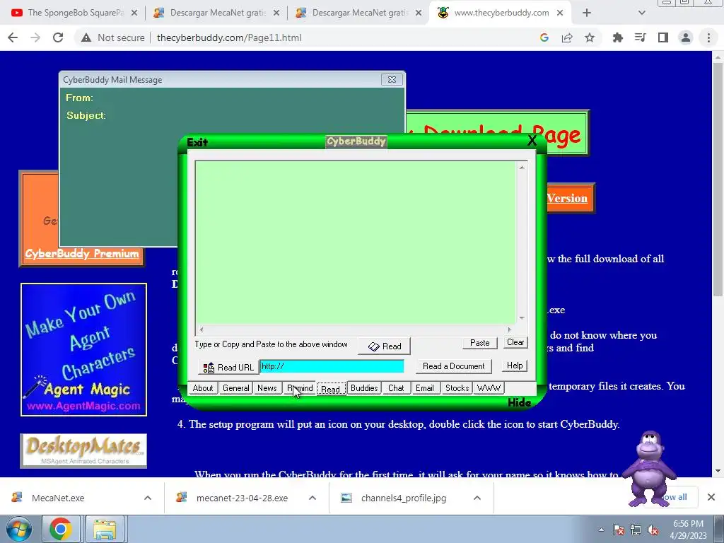Click the Read button with book icon
The image size is (724, 543).
[x=384, y=346]
